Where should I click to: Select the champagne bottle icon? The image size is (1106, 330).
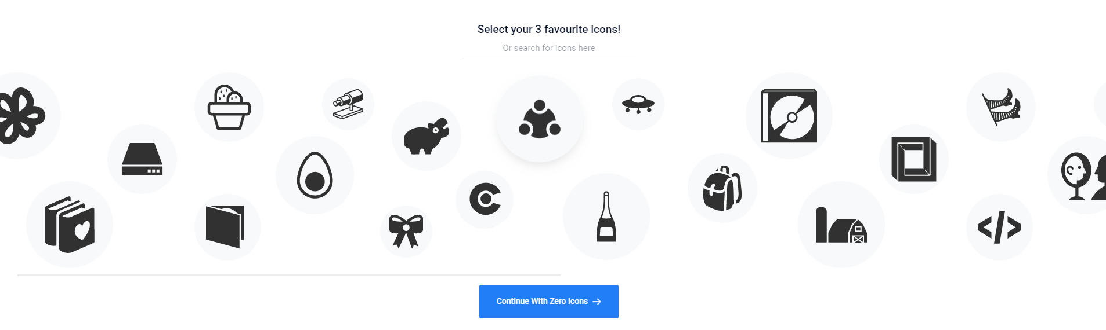(606, 217)
